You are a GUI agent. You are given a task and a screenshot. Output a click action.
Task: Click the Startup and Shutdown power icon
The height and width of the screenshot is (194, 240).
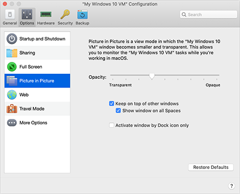click(x=12, y=39)
